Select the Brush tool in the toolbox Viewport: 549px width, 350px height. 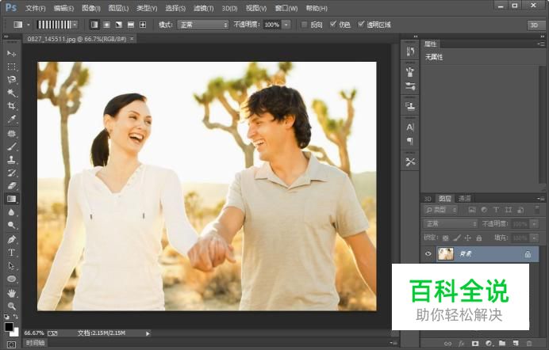[x=12, y=146]
